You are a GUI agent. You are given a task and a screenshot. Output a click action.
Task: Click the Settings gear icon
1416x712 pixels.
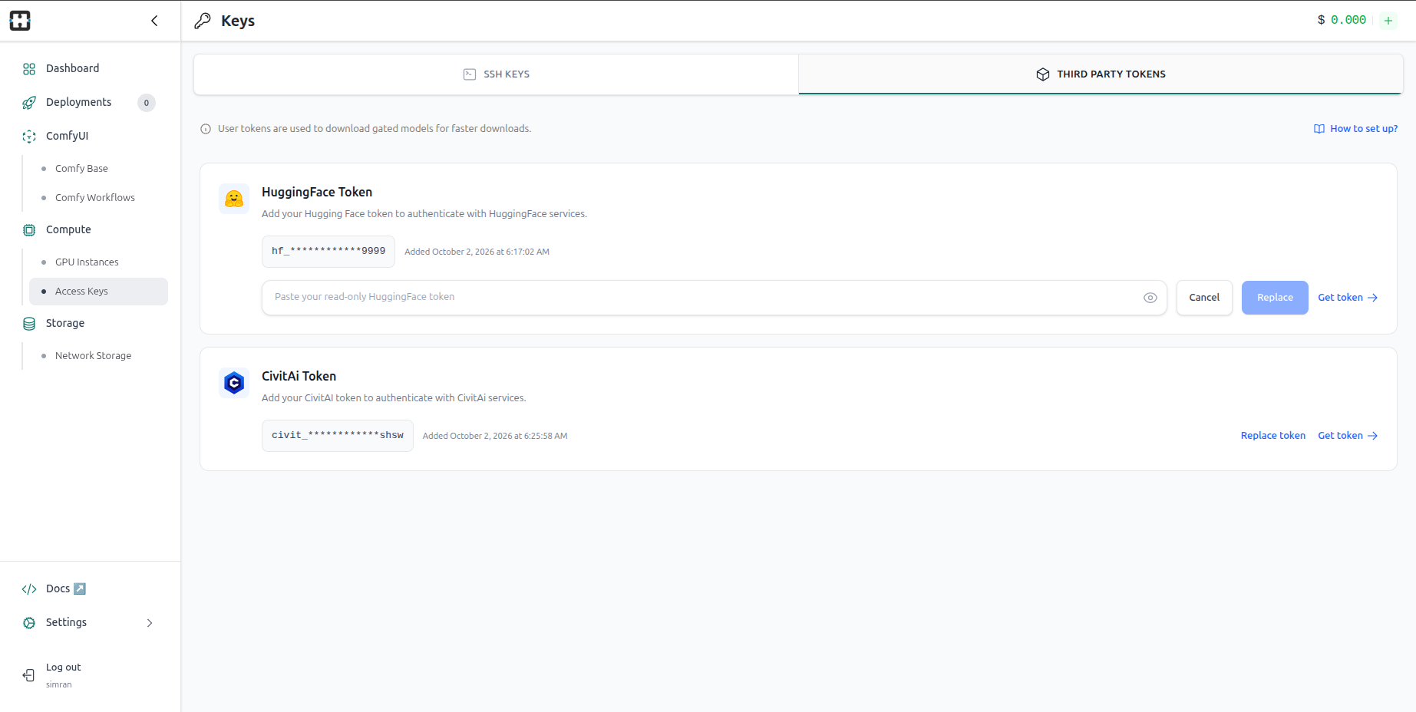pos(29,623)
